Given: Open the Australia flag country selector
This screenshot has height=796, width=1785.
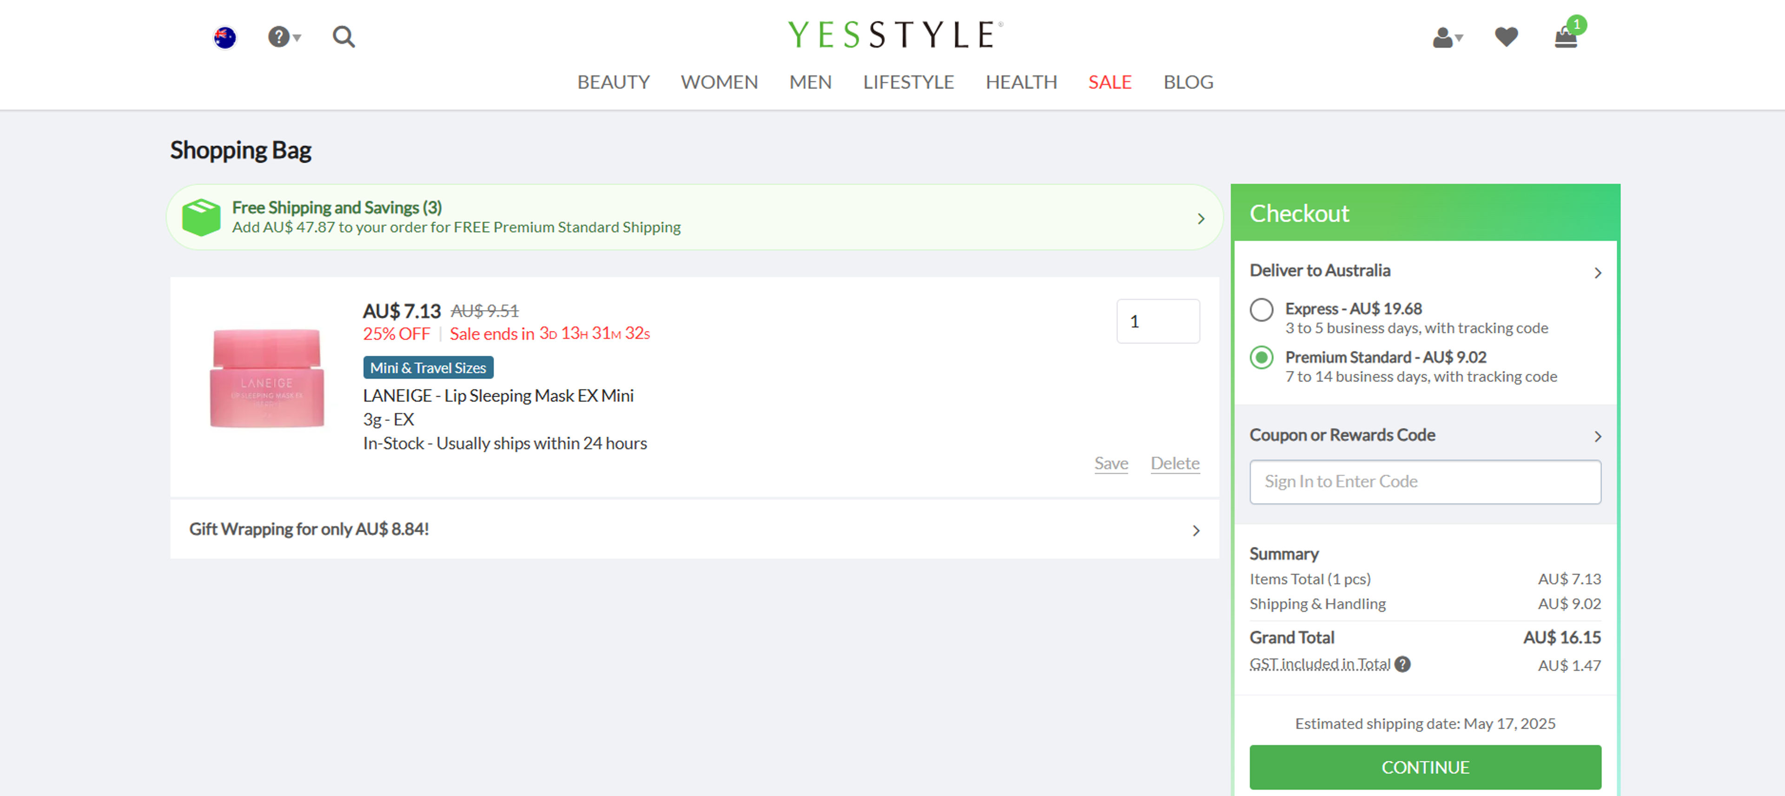Looking at the screenshot, I should [x=225, y=37].
